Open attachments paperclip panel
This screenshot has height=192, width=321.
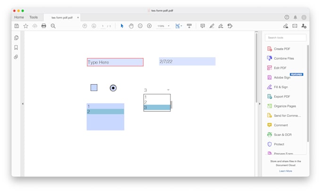16,57
